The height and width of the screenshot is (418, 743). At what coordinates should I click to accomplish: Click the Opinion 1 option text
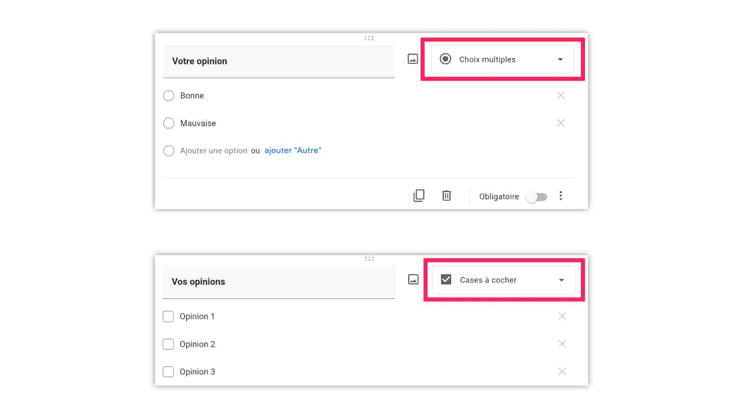pyautogui.click(x=197, y=316)
